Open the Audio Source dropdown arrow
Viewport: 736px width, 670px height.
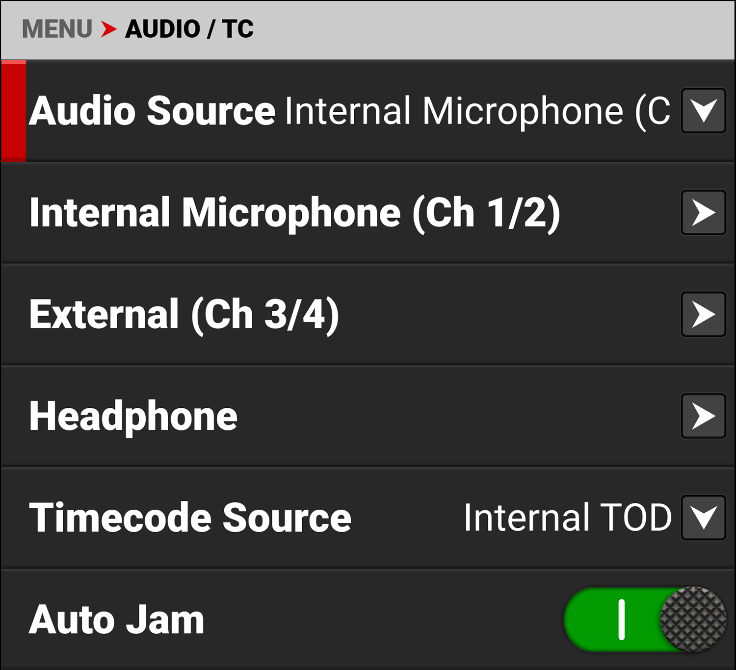click(703, 111)
